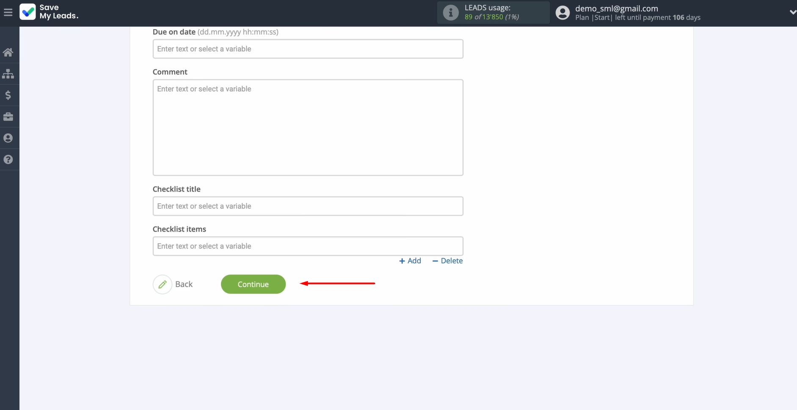Focus the Due on date input field
The height and width of the screenshot is (410, 797).
(x=308, y=49)
